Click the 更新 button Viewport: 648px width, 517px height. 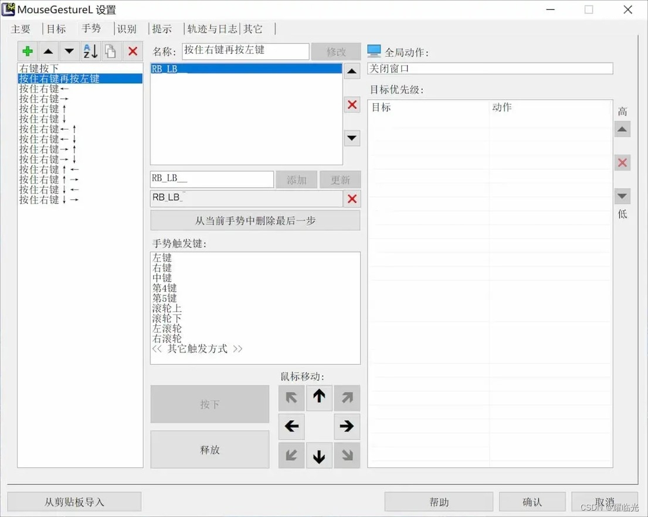click(340, 179)
